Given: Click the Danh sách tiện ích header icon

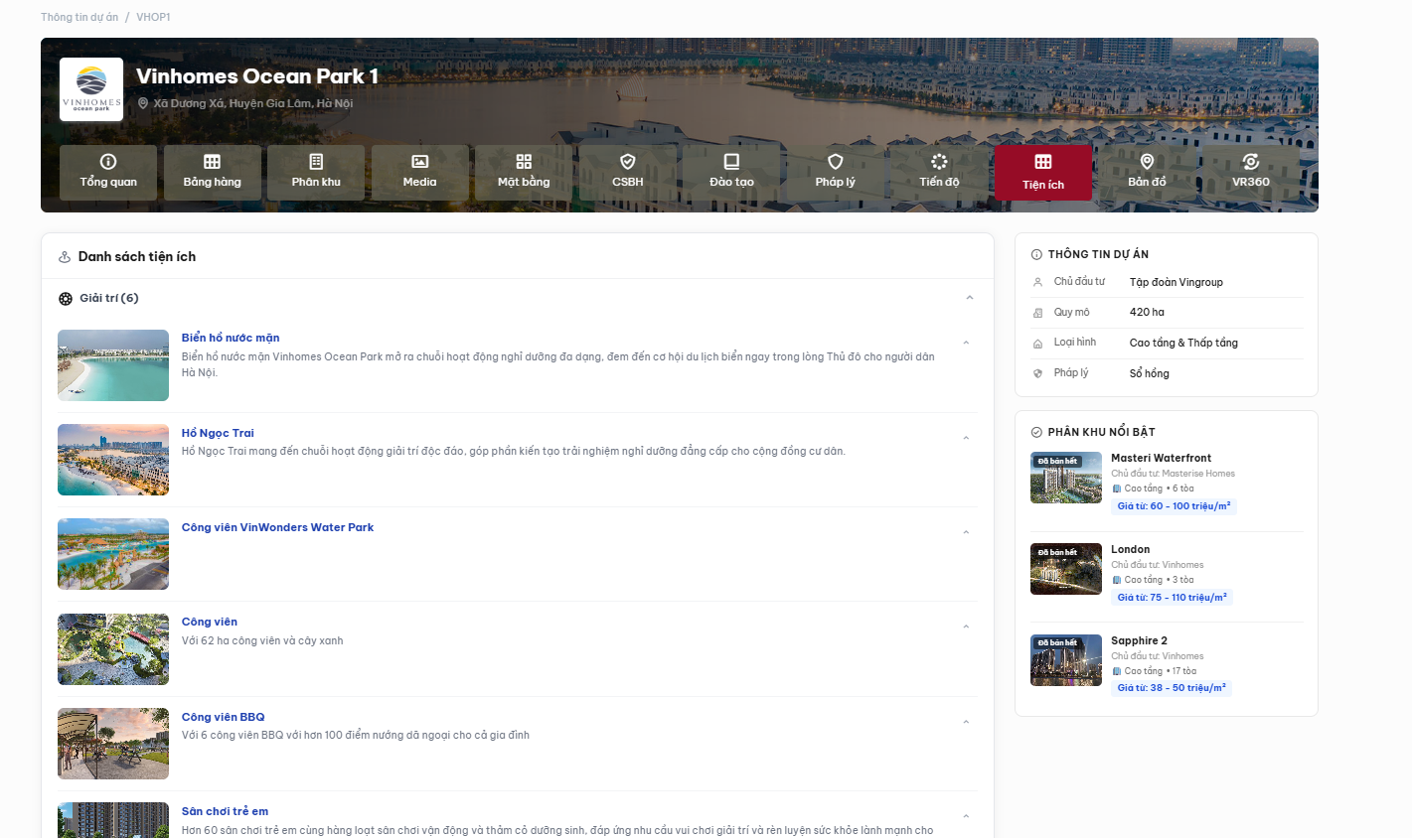Looking at the screenshot, I should pyautogui.click(x=65, y=257).
